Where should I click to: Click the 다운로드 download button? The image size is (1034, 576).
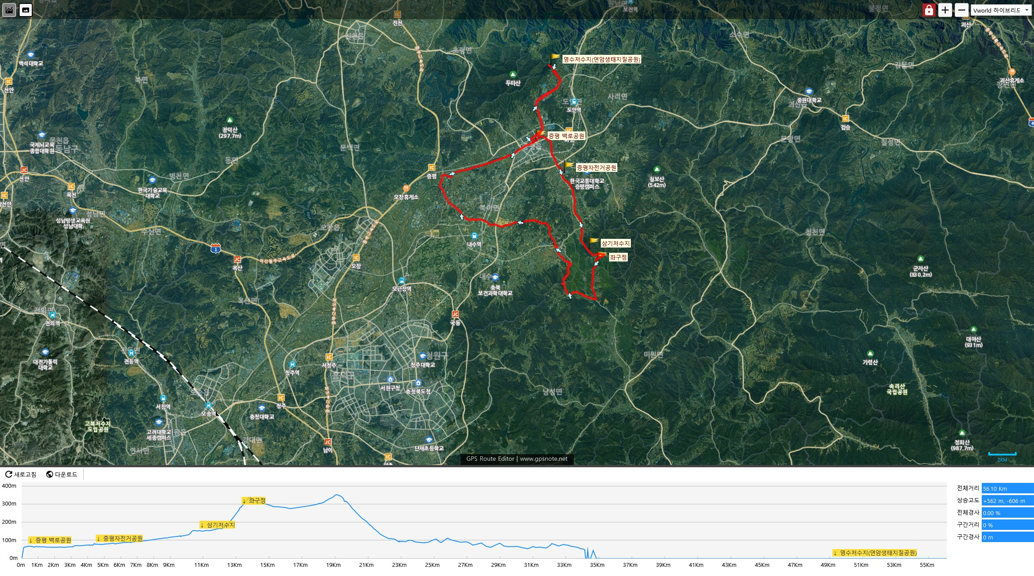[x=62, y=474]
